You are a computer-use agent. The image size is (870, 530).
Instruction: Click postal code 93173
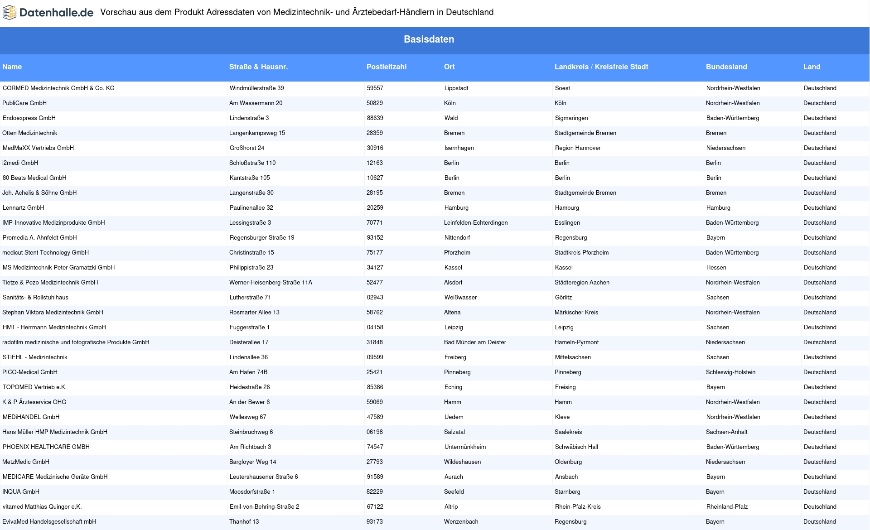[x=374, y=522]
